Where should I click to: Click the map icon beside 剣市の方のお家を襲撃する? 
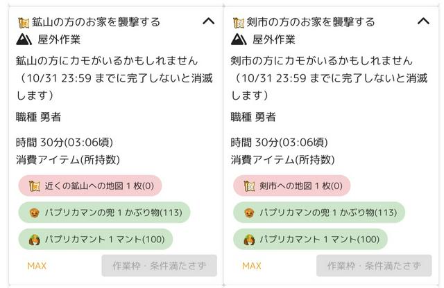(238, 22)
